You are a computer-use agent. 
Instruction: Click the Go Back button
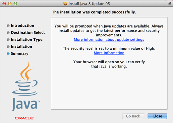click(133, 116)
